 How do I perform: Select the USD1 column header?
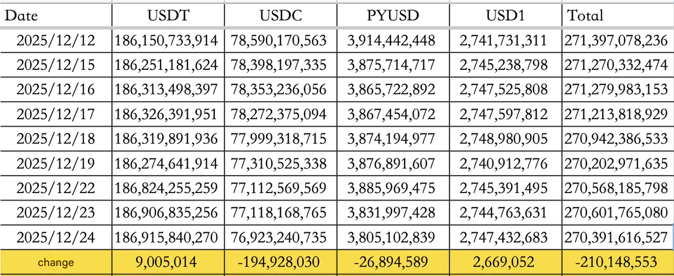pos(506,15)
